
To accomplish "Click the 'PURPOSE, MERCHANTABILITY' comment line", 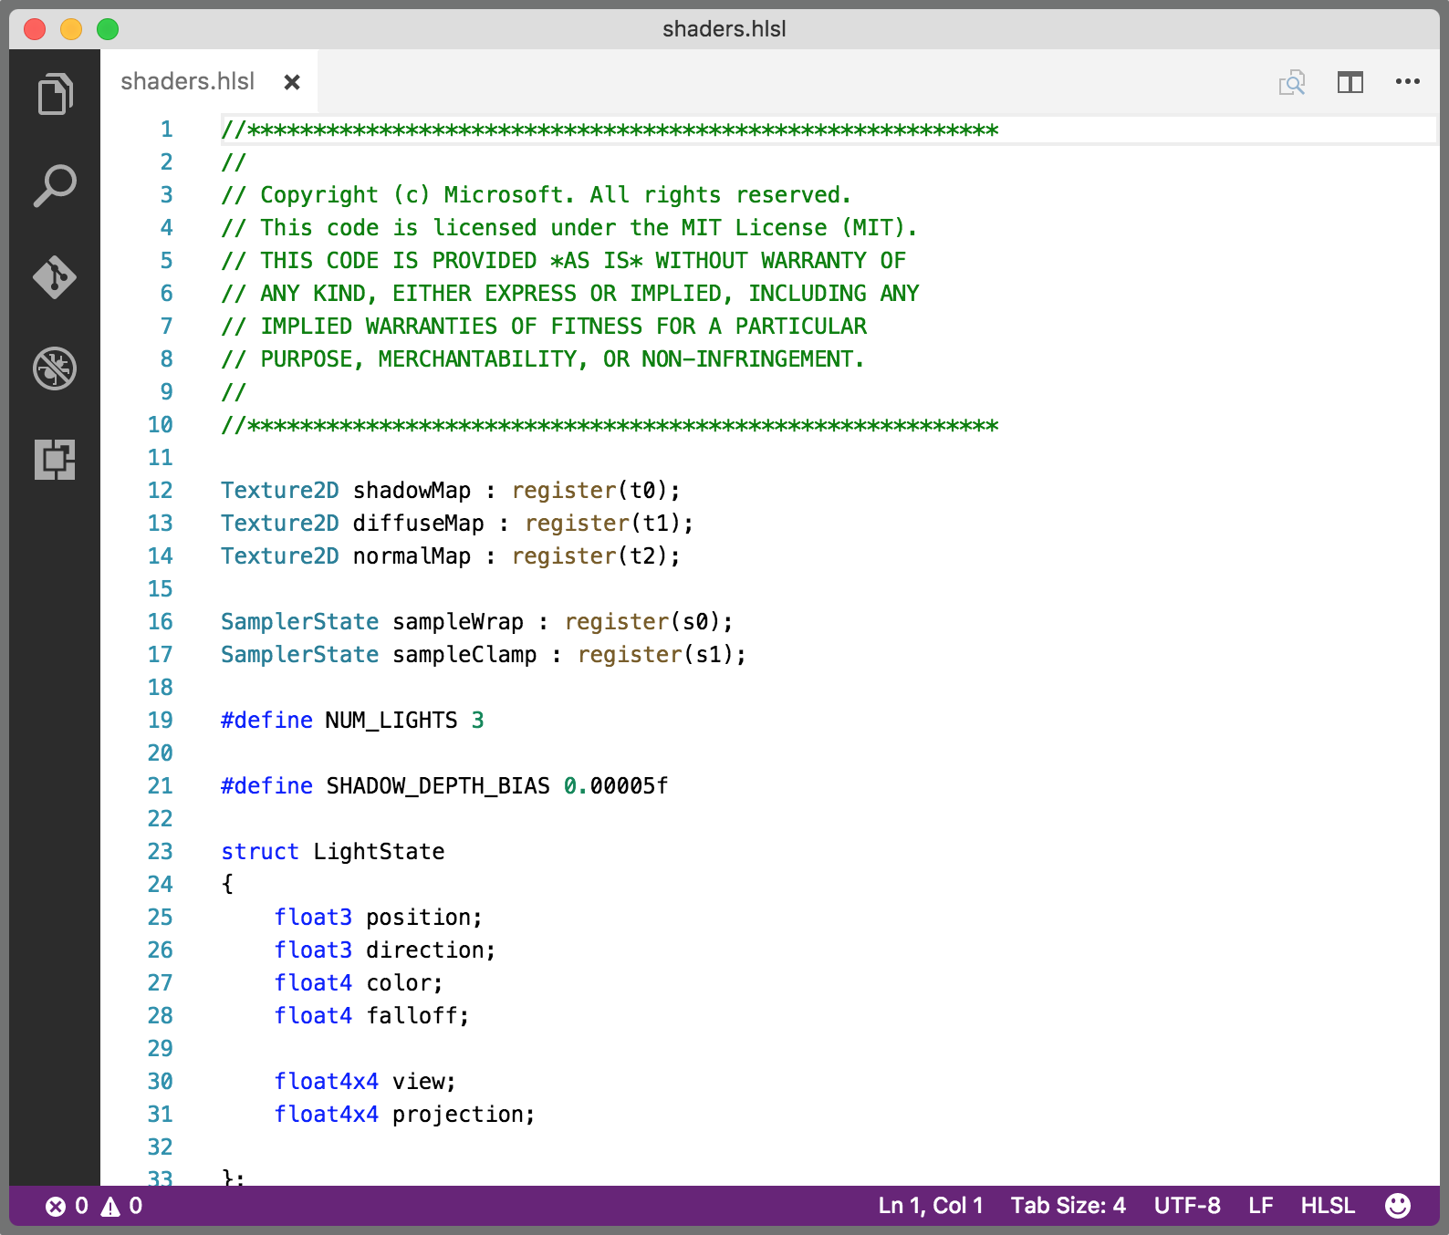I will click(x=543, y=359).
